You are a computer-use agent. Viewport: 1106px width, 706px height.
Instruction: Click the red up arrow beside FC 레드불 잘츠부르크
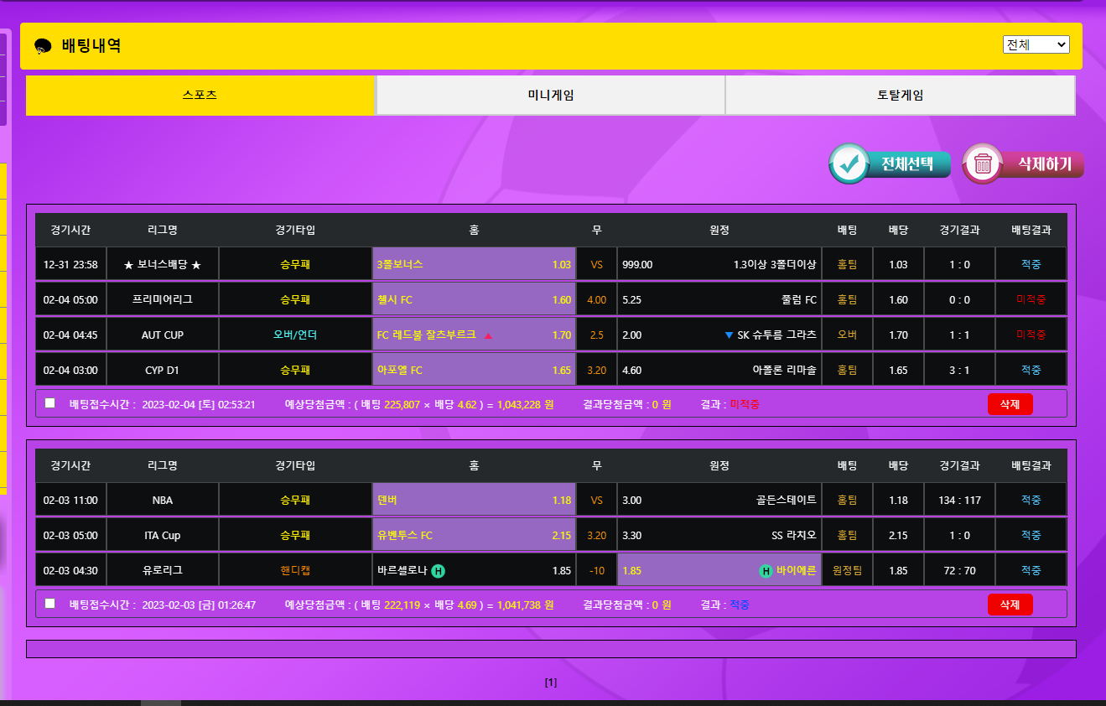pos(488,335)
